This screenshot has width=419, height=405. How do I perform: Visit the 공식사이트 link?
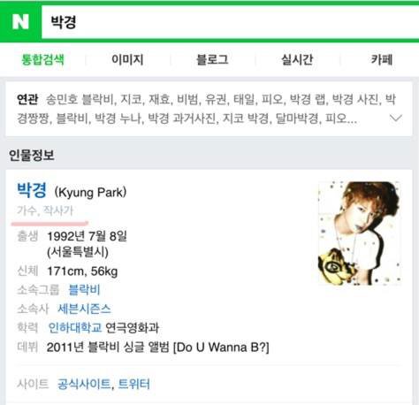tap(84, 384)
